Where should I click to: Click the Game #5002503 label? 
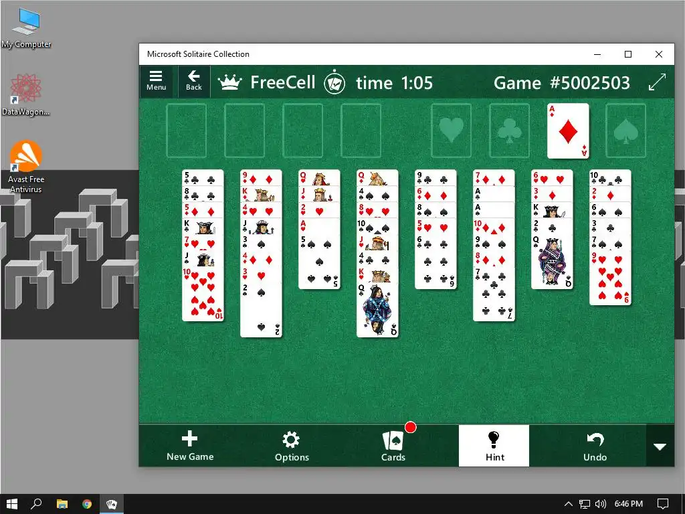click(562, 82)
